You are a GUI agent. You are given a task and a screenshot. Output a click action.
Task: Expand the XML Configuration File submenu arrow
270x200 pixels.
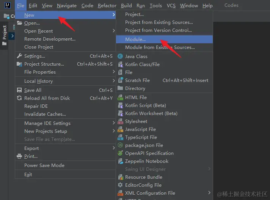pos(209,192)
